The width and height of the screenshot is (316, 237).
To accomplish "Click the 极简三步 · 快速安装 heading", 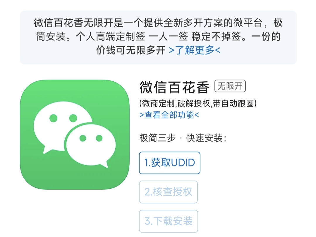I will click(183, 138).
